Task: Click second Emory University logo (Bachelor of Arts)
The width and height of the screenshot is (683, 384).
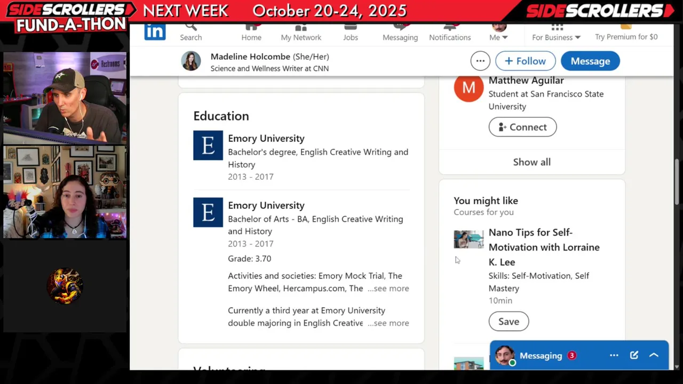Action: (x=208, y=212)
